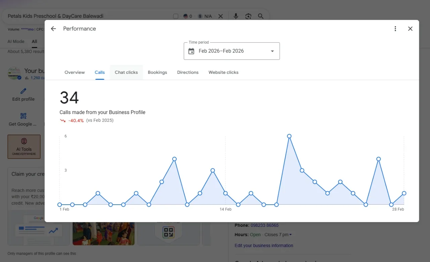This screenshot has height=262, width=430.
Task: Select the All search results tab
Action: pos(35,42)
